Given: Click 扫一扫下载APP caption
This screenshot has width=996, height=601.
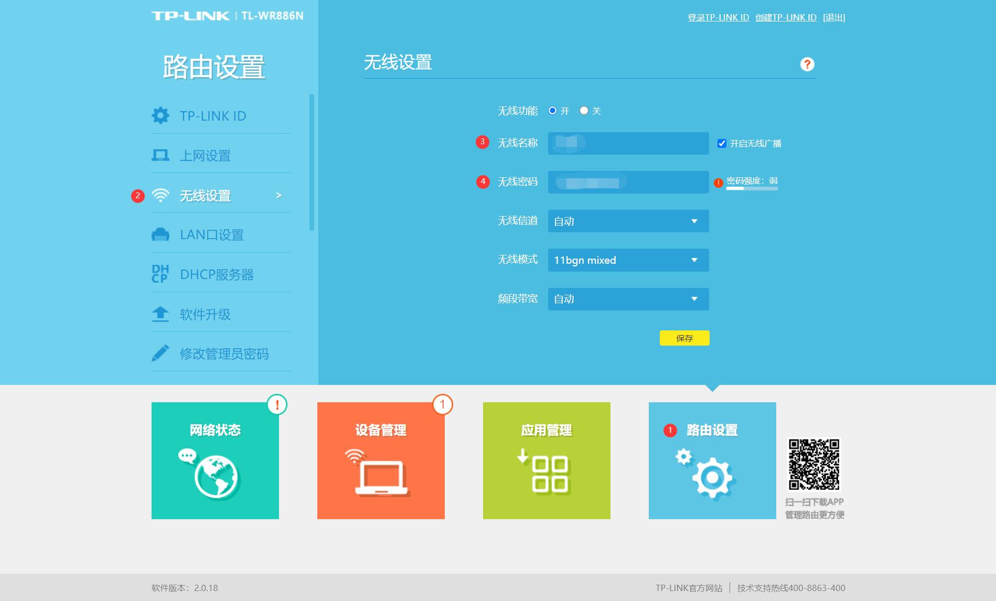Looking at the screenshot, I should (814, 502).
